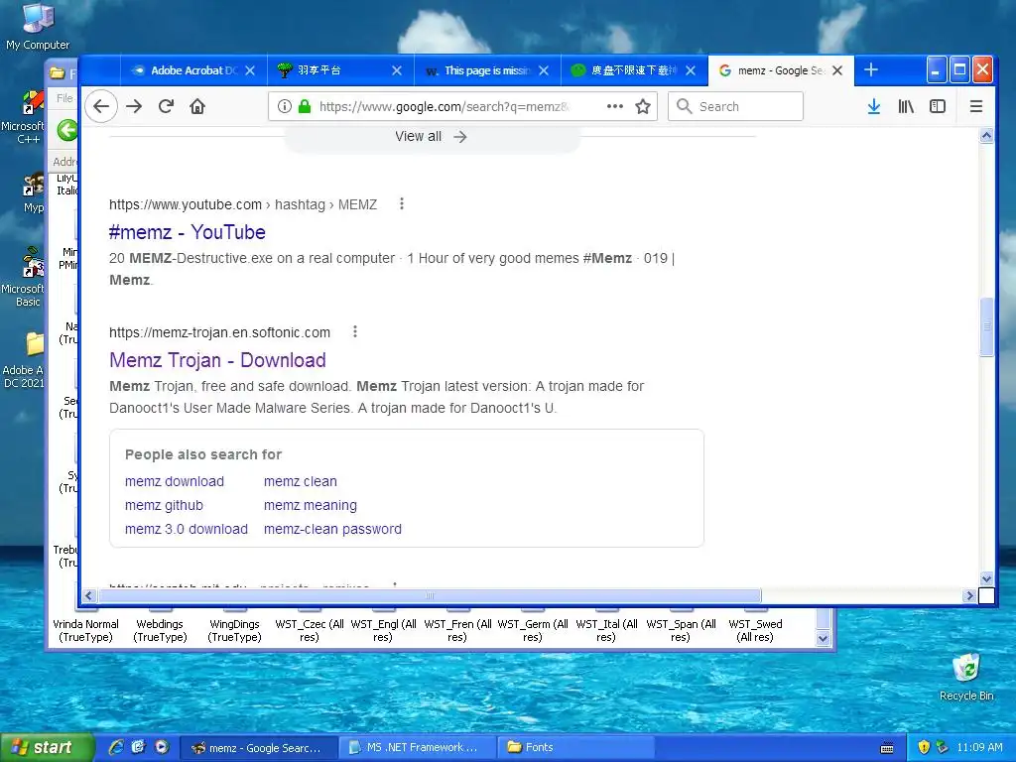Click green padlock secure connection icon

tap(304, 106)
